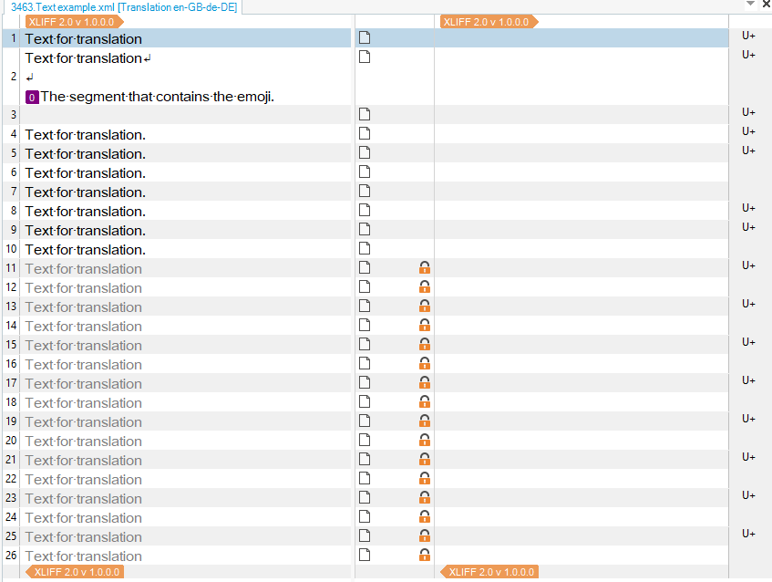Click the orange lock icon in row 13

425,306
